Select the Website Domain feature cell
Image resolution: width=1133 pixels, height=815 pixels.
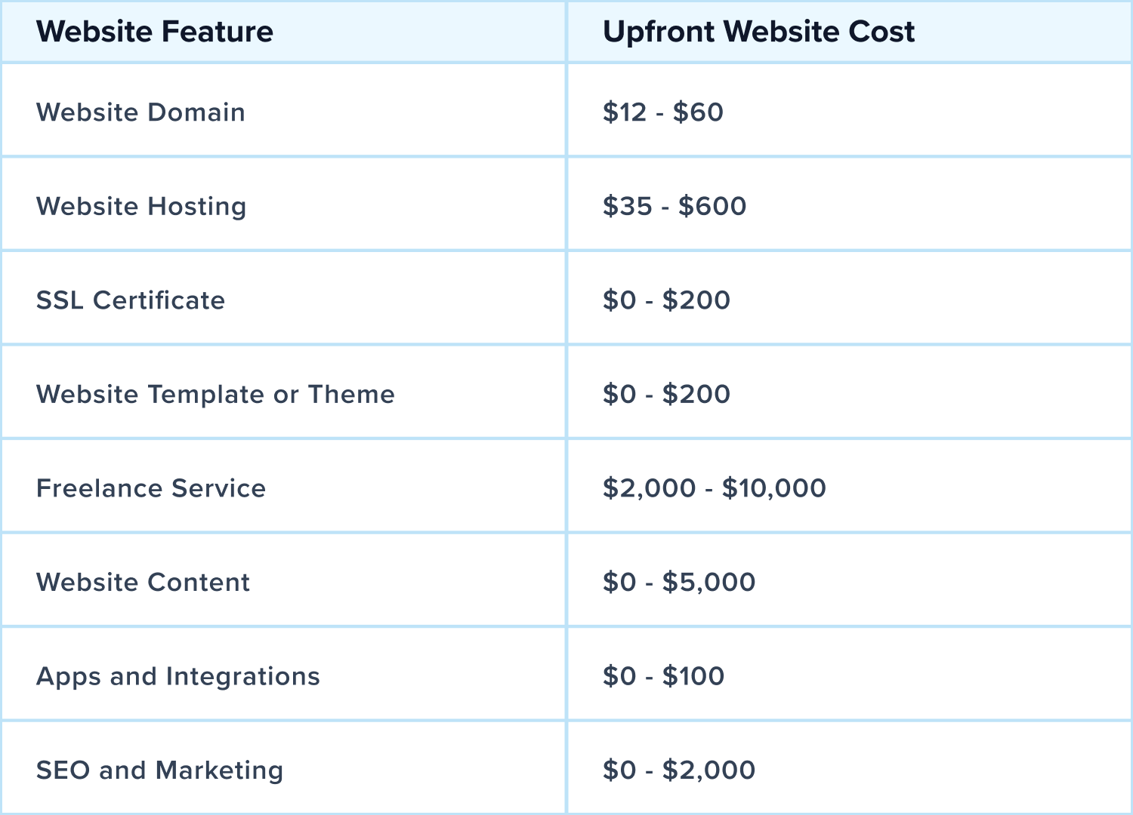click(140, 112)
